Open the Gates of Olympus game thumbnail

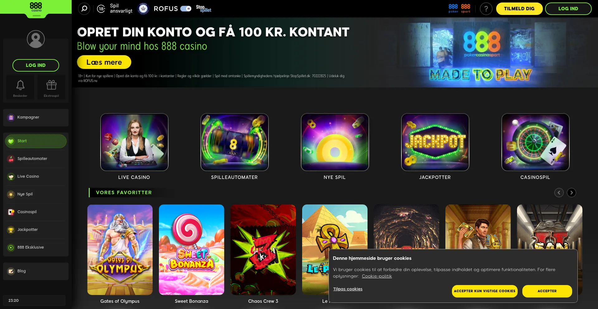coord(120,250)
